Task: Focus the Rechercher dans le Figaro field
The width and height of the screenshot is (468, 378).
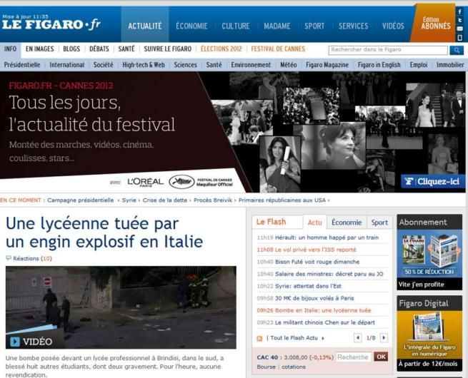Action: [x=388, y=50]
